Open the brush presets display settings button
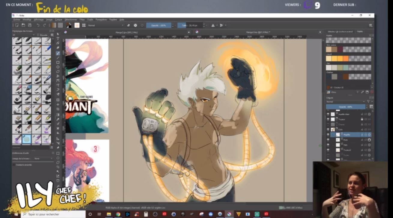The height and width of the screenshot is (218, 393). pos(52,35)
